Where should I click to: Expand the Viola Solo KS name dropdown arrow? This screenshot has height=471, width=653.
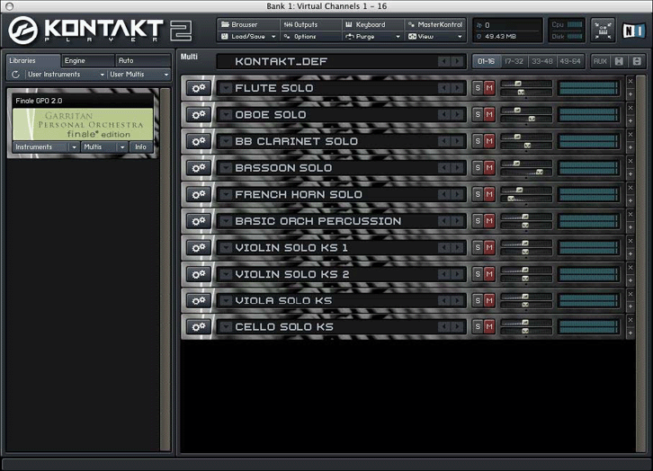[x=226, y=301]
